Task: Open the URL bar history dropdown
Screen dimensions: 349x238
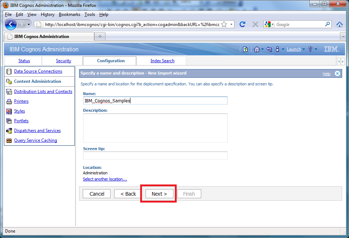Action: [x=231, y=24]
